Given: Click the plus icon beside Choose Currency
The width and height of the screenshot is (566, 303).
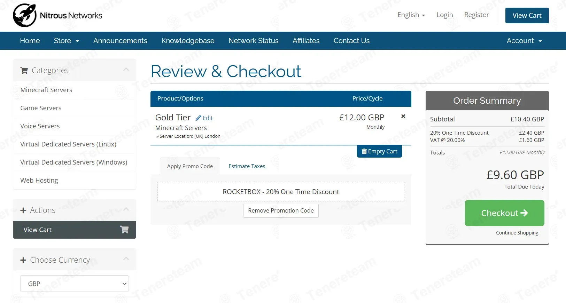Looking at the screenshot, I should 23,260.
